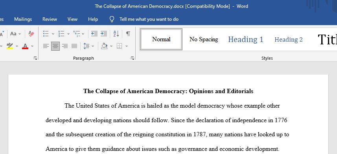The height and width of the screenshot is (154, 337).
Task: Open the Paragraph settings dialog launcher
Action: [x=133, y=58]
